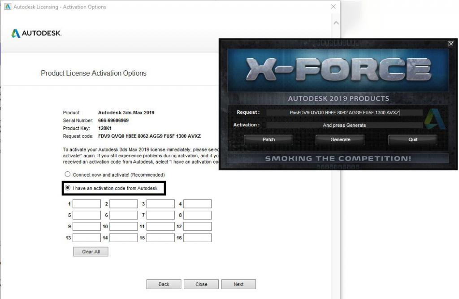459x299 pixels.
Task: Click activation code field 5
Action: pyautogui.click(x=87, y=215)
